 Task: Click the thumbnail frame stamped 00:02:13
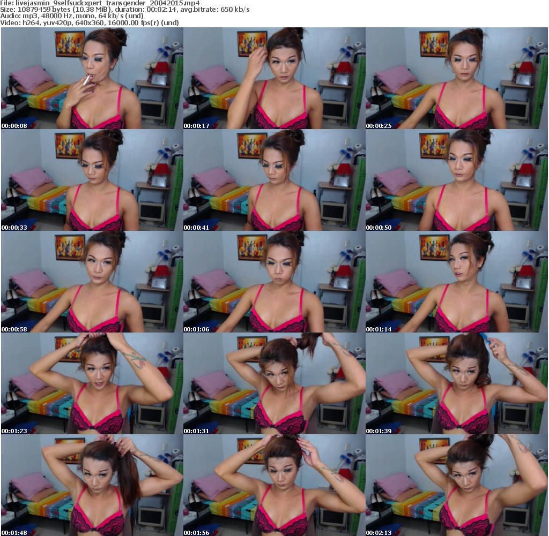[457, 485]
